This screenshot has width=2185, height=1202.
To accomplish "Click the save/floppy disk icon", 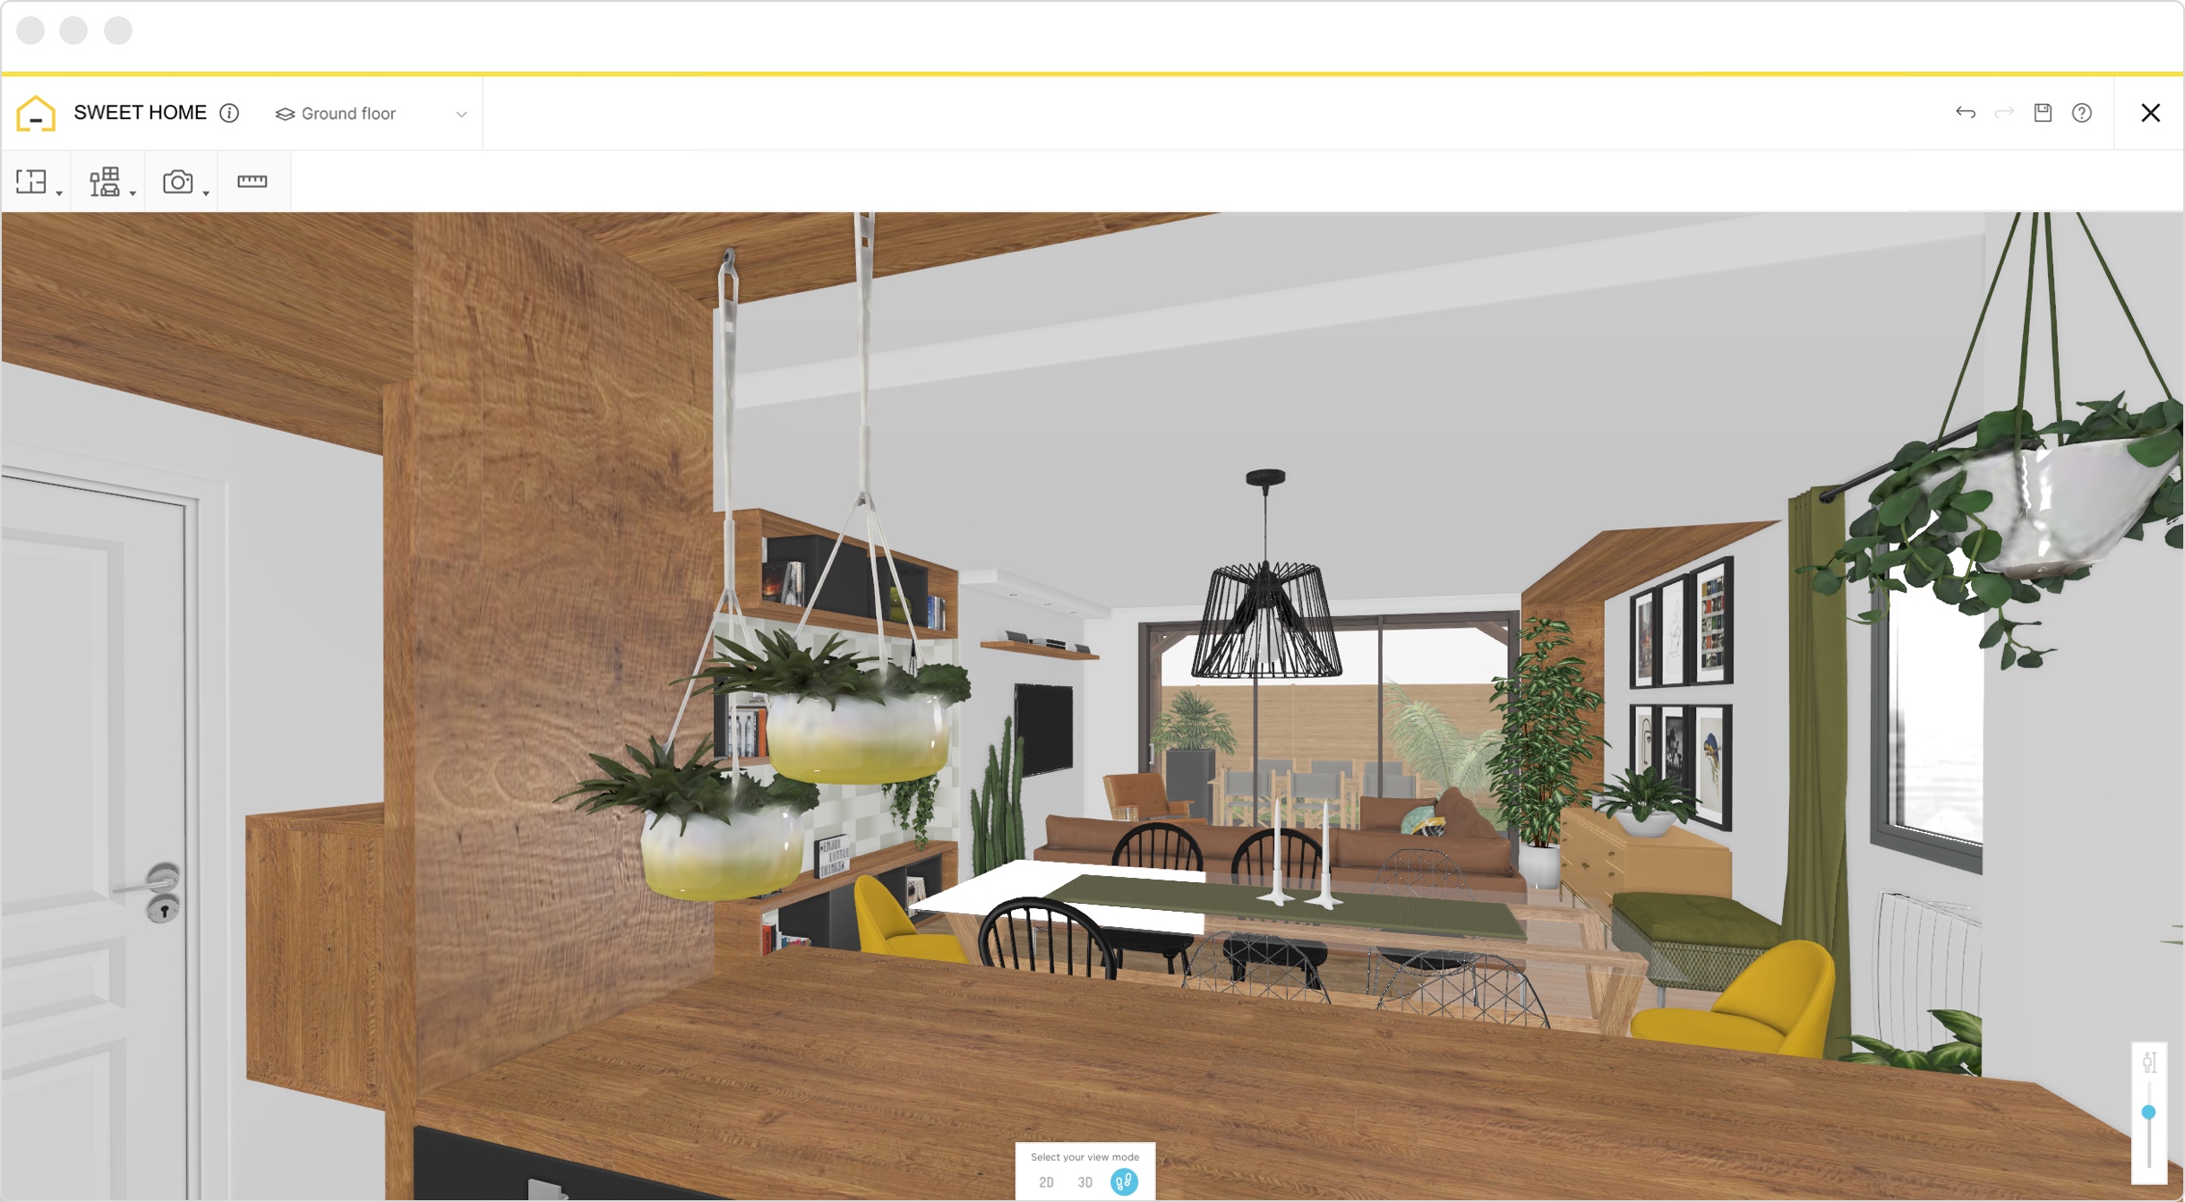I will click(2042, 113).
